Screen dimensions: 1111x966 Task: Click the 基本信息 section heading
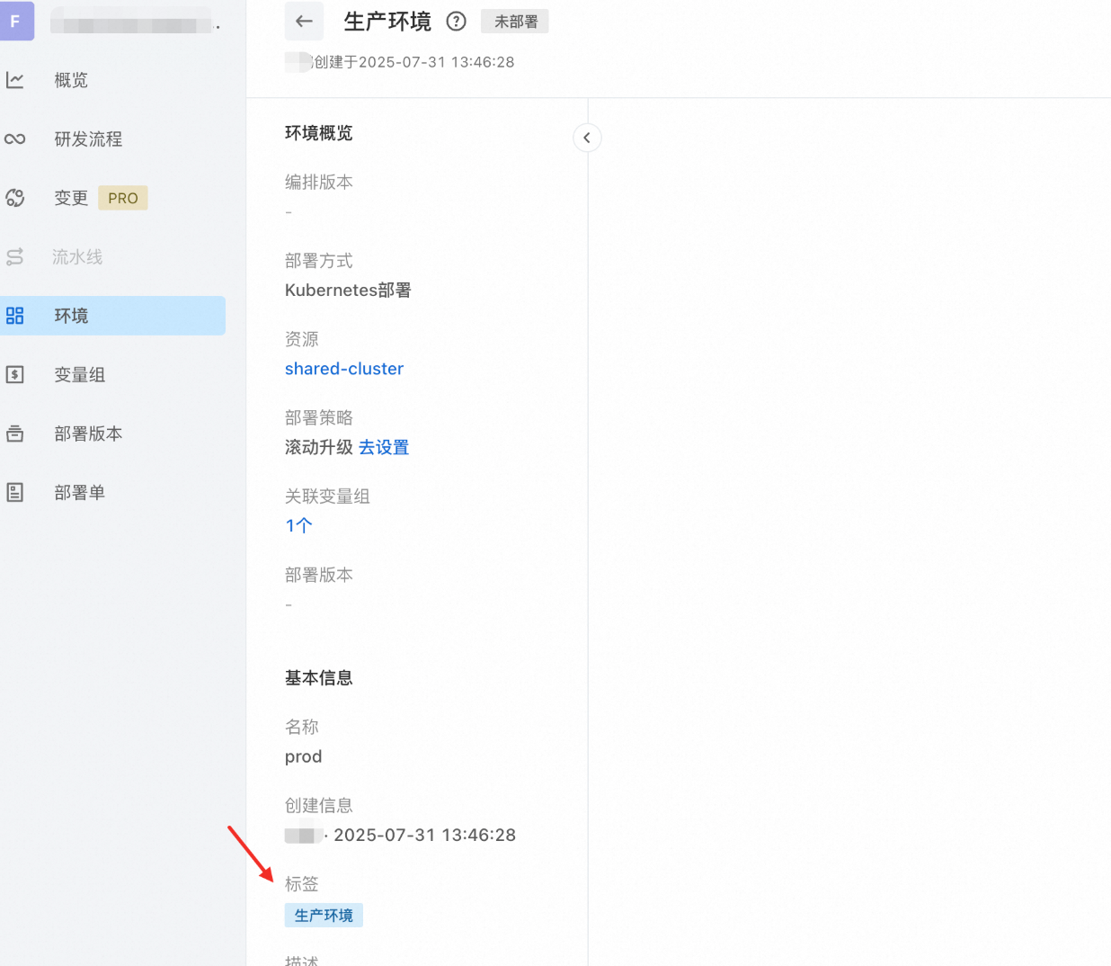319,678
